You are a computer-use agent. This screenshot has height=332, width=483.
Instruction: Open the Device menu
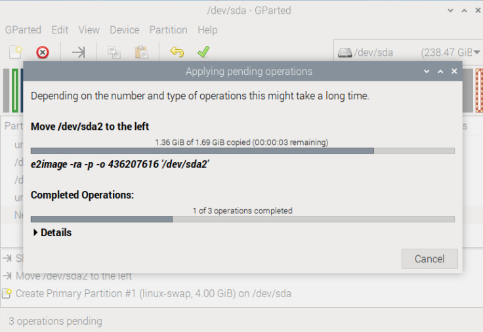[x=125, y=30]
